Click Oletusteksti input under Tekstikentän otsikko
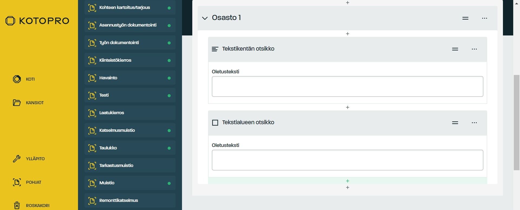This screenshot has width=520, height=210. click(x=347, y=86)
